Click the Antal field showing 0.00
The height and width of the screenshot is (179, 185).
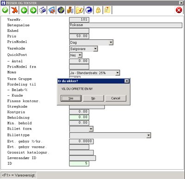tap(79, 61)
